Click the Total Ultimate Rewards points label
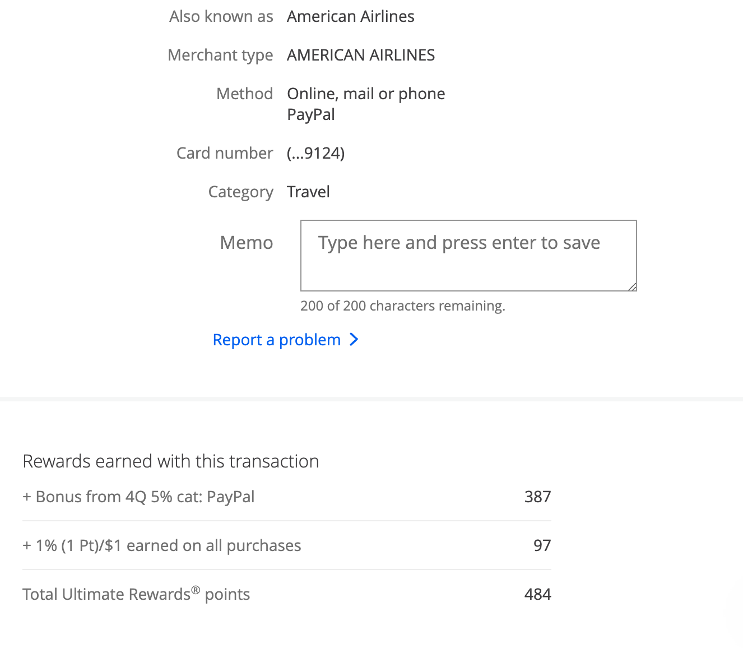Screen dimensions: 743x648 click(136, 594)
